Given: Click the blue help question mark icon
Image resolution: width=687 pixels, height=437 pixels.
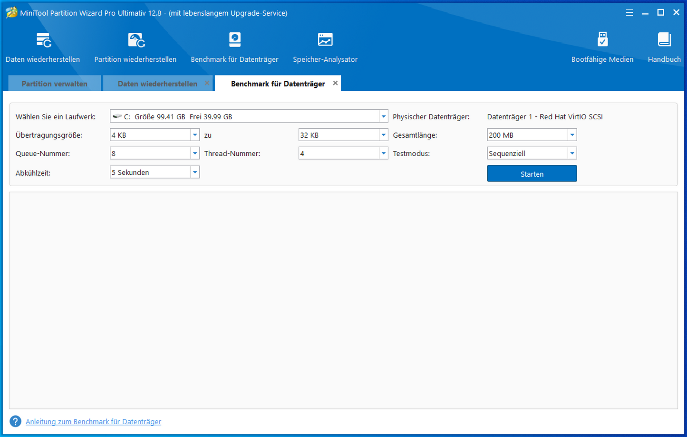Looking at the screenshot, I should click(15, 421).
